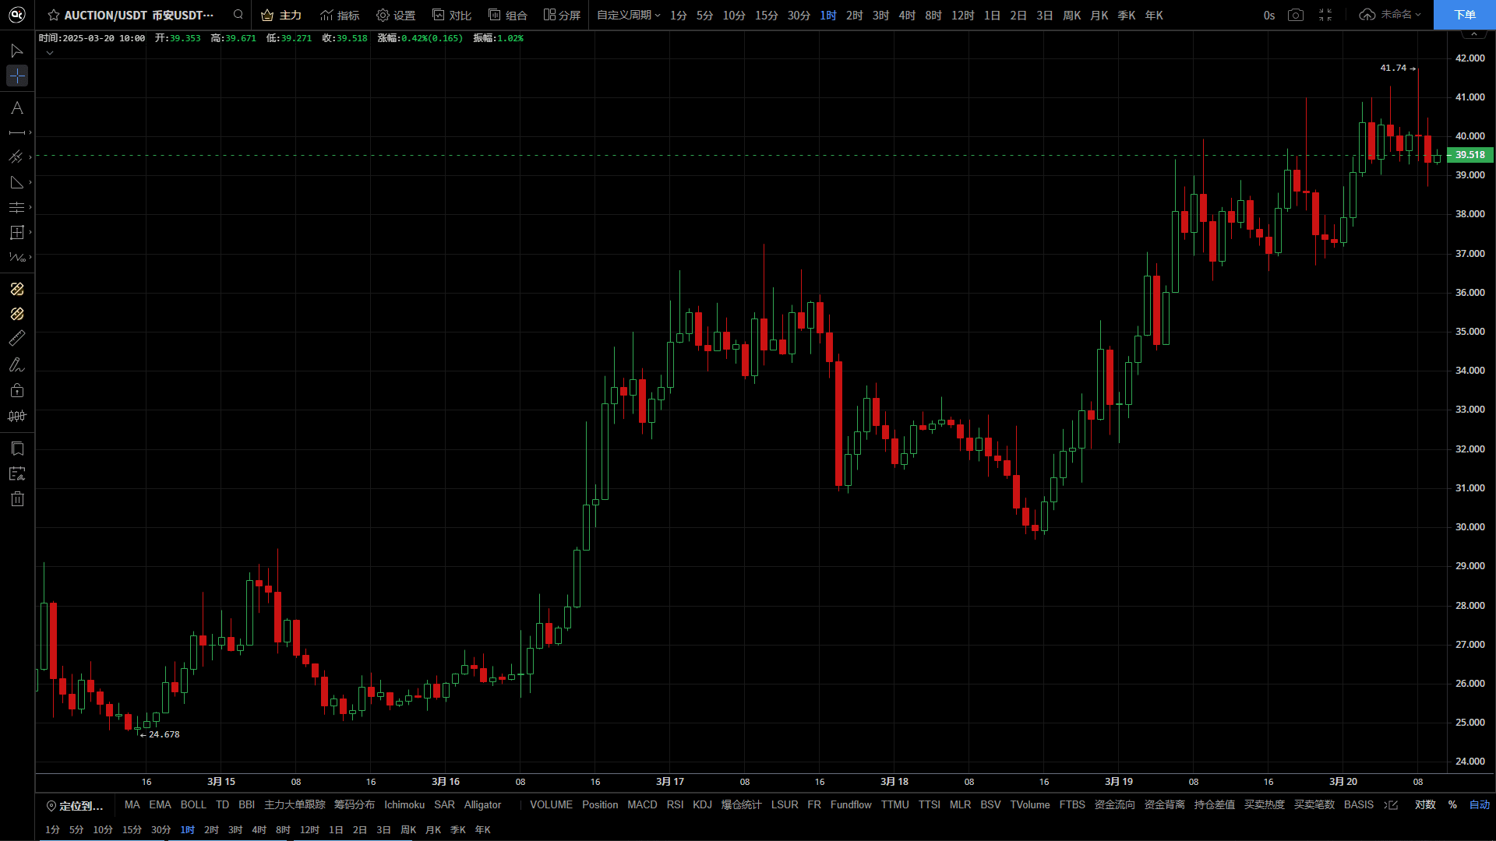Expand the triangle shape tool submenu arrow
Viewport: 1496px width, 841px height.
point(30,182)
